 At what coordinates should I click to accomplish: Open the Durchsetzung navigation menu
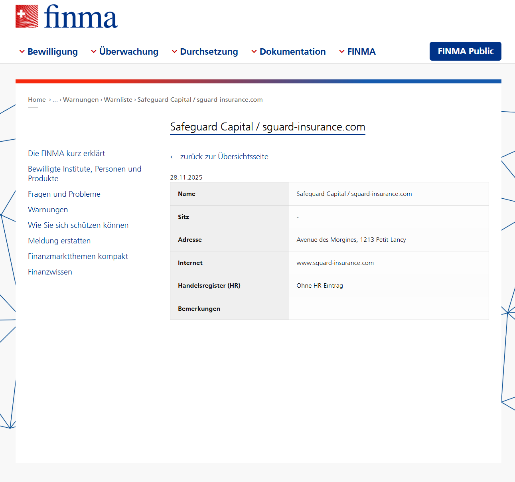click(209, 51)
